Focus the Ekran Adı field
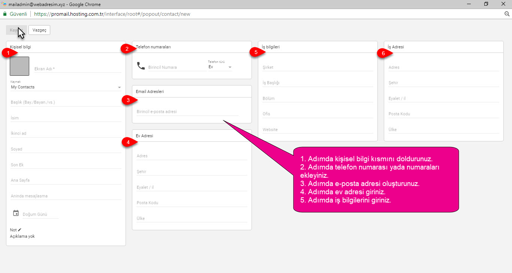 [78, 69]
